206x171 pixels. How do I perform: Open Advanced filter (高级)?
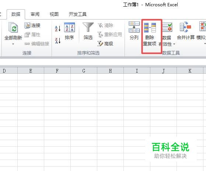pyautogui.click(x=105, y=43)
